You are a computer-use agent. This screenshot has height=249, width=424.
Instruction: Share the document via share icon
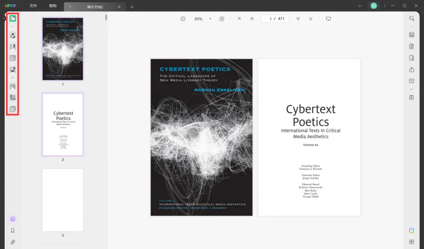tap(412, 70)
